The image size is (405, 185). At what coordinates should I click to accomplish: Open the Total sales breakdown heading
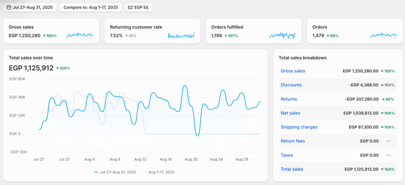303,58
